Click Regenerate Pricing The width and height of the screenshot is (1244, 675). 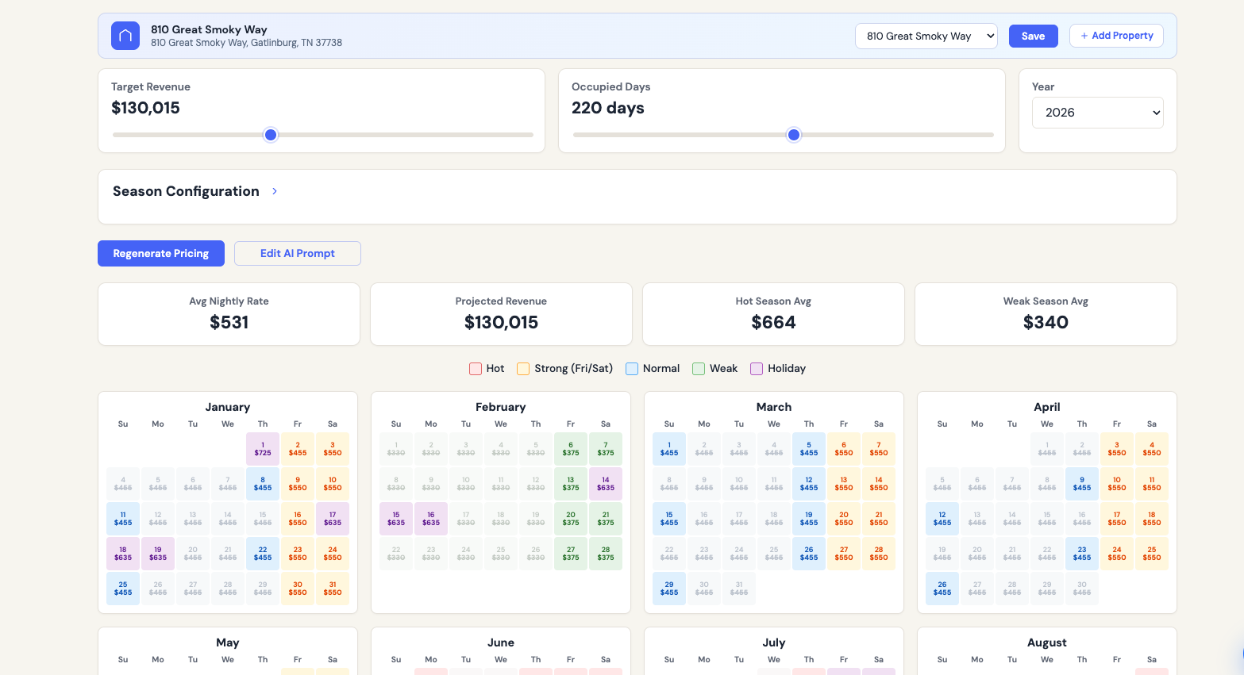161,253
